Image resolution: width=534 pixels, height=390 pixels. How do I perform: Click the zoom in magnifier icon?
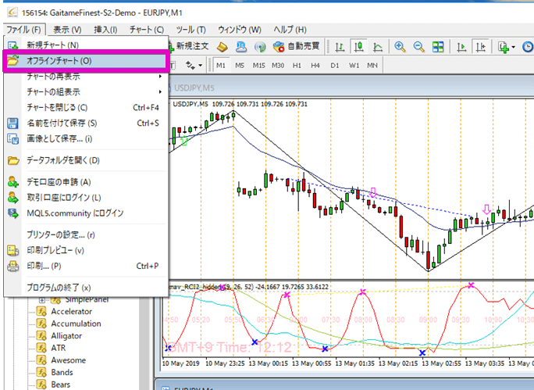400,47
